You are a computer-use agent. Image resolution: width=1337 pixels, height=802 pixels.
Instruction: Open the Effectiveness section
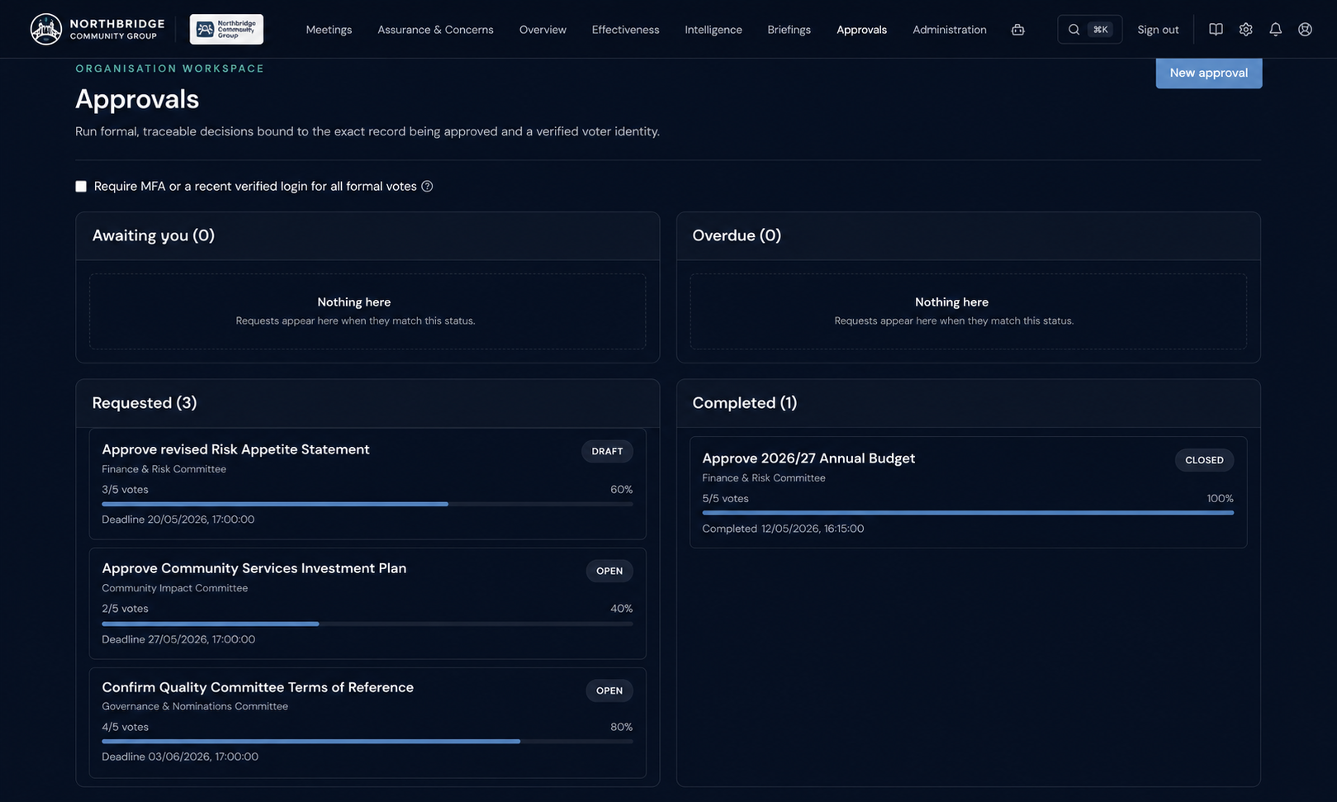625,30
